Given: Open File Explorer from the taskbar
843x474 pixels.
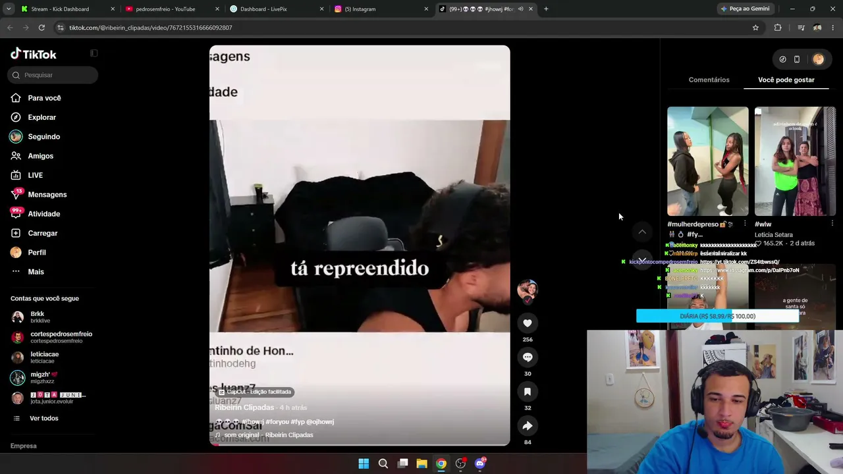Looking at the screenshot, I should coord(421,463).
